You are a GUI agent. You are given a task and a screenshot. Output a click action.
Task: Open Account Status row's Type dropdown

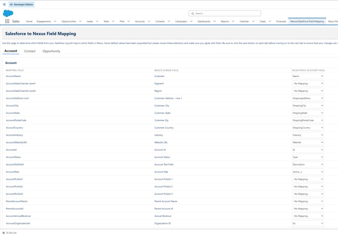pos(308,157)
